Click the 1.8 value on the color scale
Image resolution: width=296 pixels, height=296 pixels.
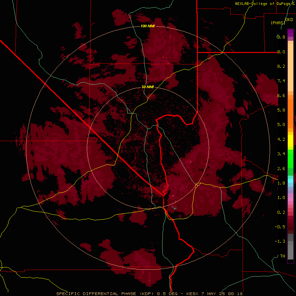tap(281, 183)
